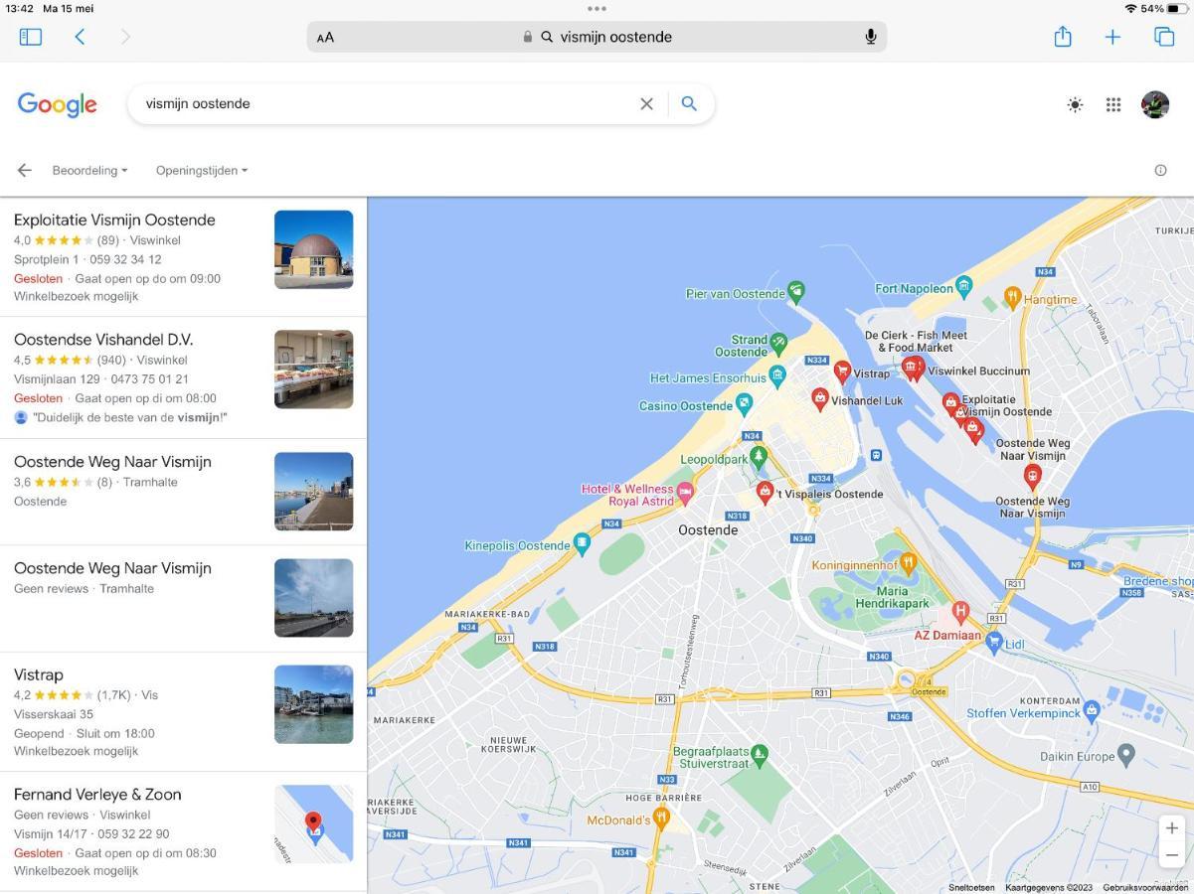Screen dimensions: 1194x894
Task: Show the Safari tab overview
Action: coord(1164,37)
